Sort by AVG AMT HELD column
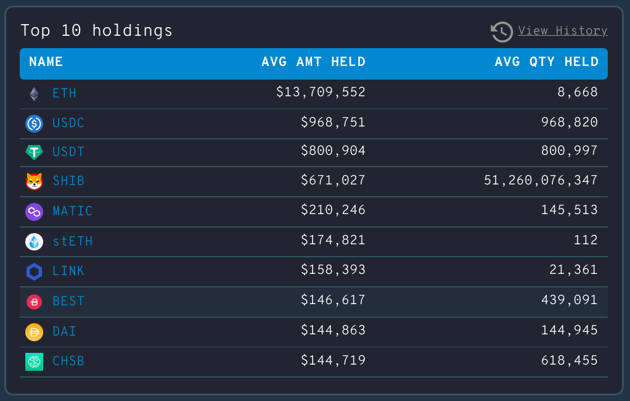This screenshot has width=630, height=401. pyautogui.click(x=313, y=62)
